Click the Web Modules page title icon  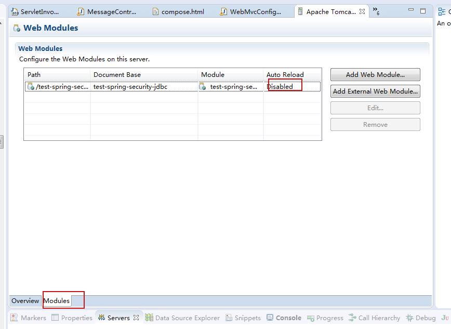[x=17, y=28]
